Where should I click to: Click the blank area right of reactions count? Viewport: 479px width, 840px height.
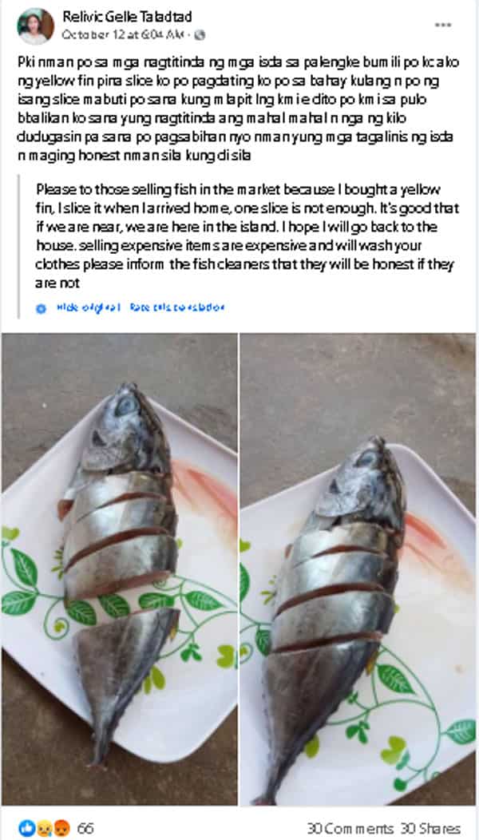coord(200,828)
